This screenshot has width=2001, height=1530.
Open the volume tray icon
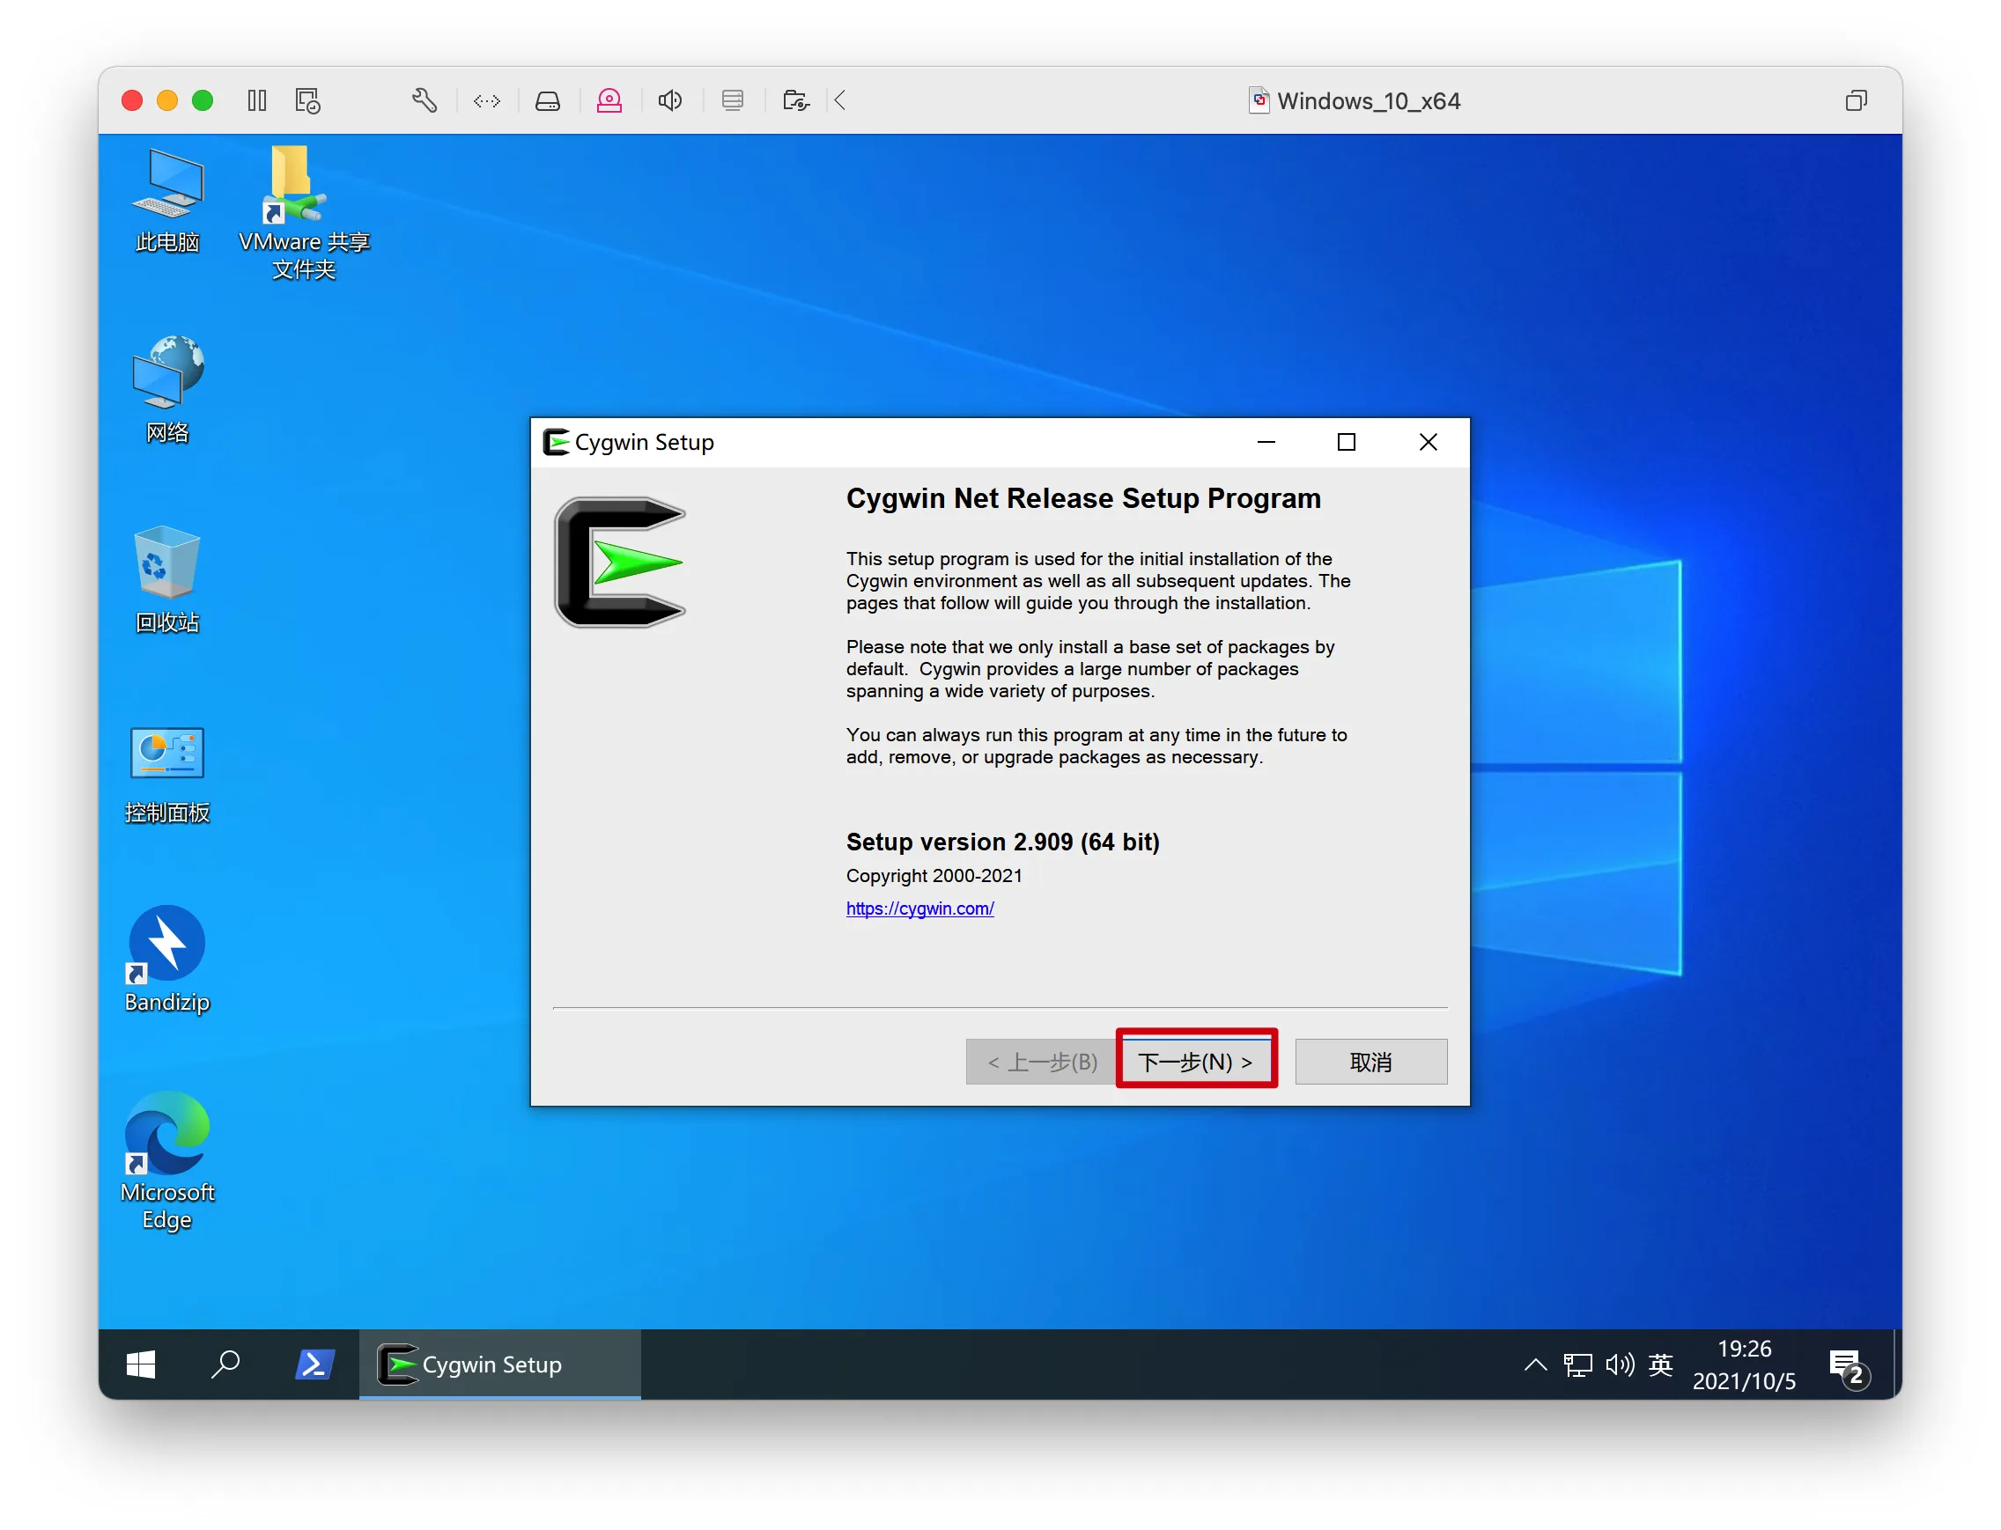1621,1364
